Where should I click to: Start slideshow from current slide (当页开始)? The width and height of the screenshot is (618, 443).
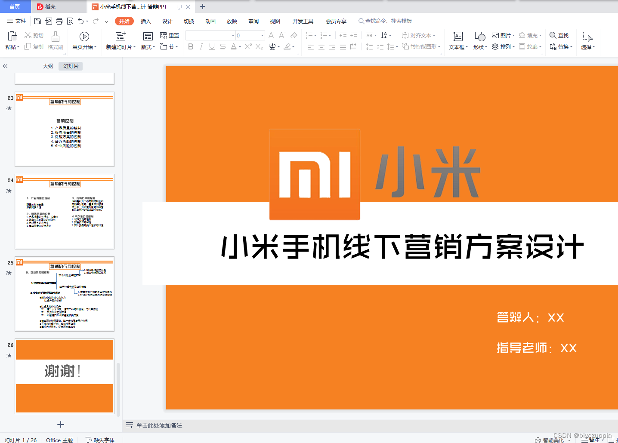(84, 41)
